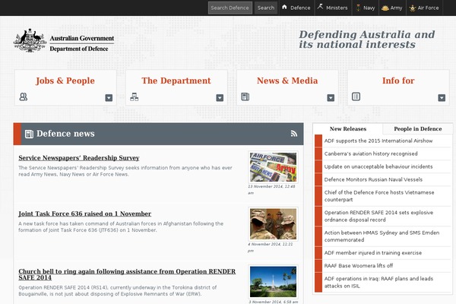Image resolution: width=456 pixels, height=304 pixels.
Task: Click the Defence home icon in top bar
Action: click(285, 8)
